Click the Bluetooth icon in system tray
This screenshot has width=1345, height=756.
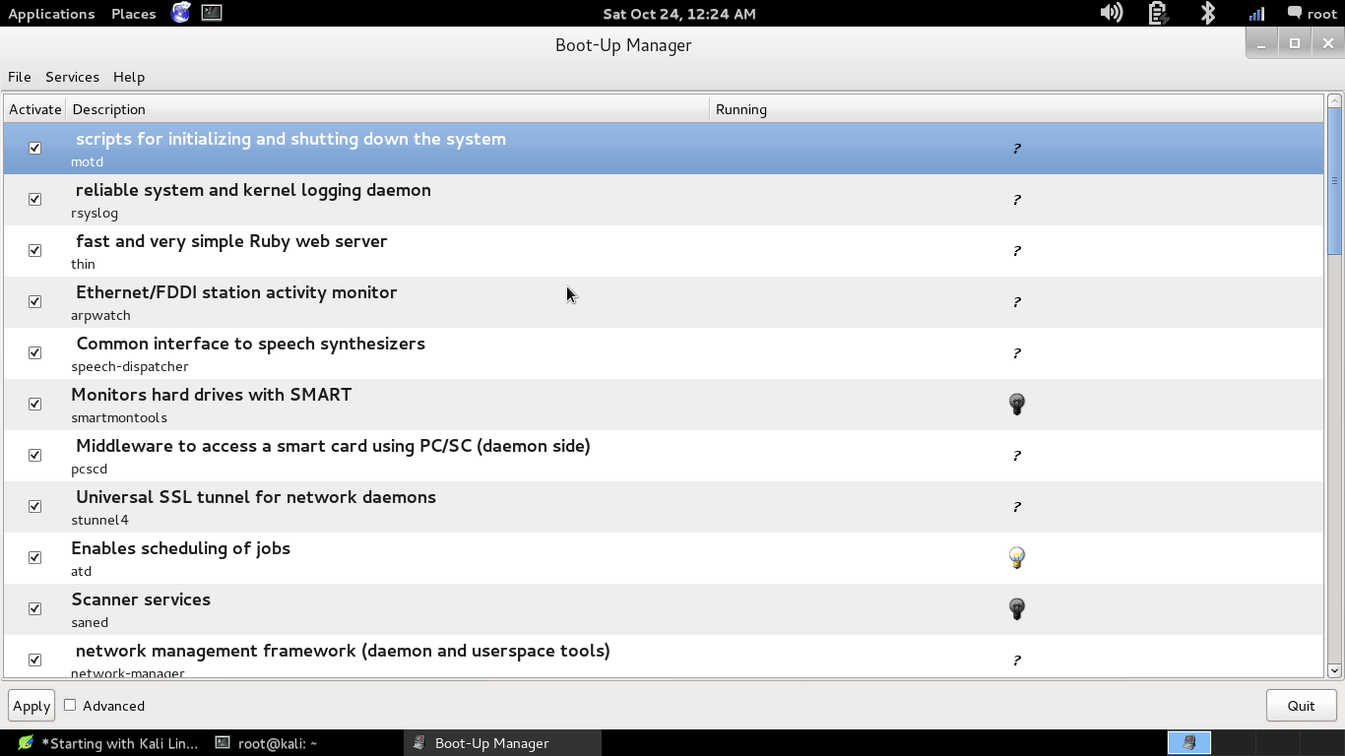tap(1208, 13)
